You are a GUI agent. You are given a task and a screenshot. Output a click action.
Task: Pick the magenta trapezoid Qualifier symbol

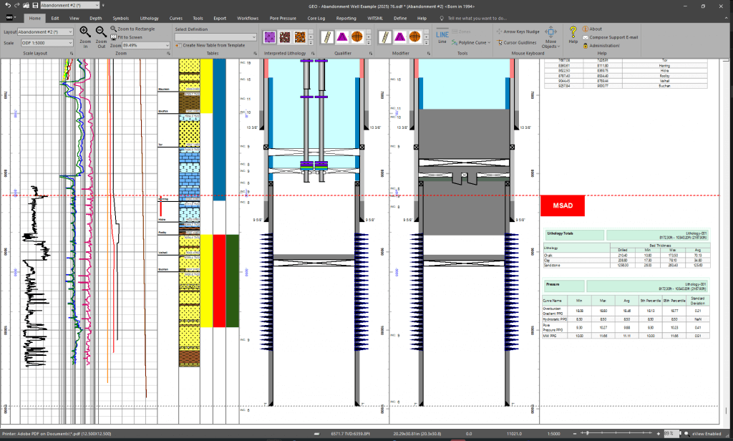[342, 37]
